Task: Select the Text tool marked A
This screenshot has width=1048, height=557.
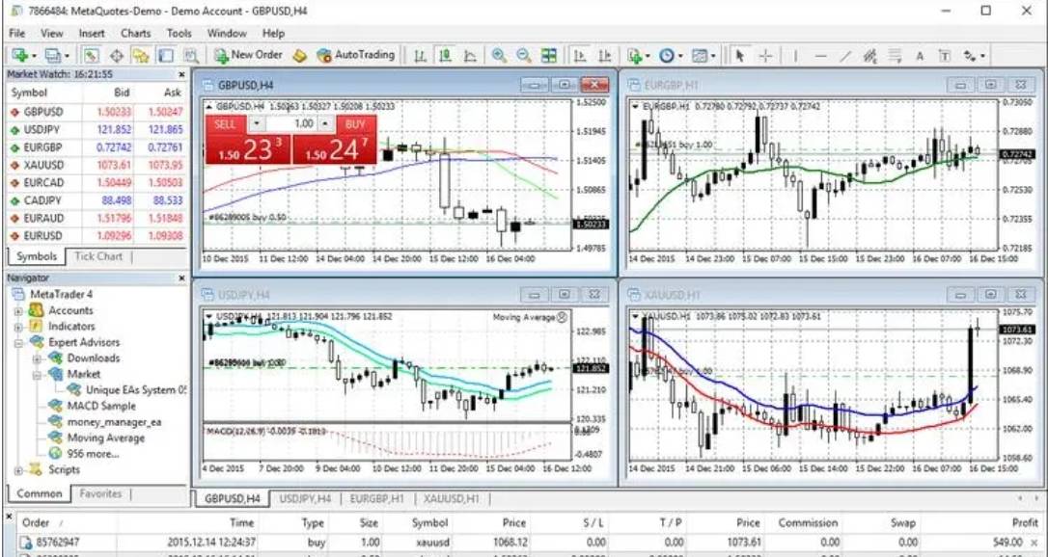Action: 920,55
